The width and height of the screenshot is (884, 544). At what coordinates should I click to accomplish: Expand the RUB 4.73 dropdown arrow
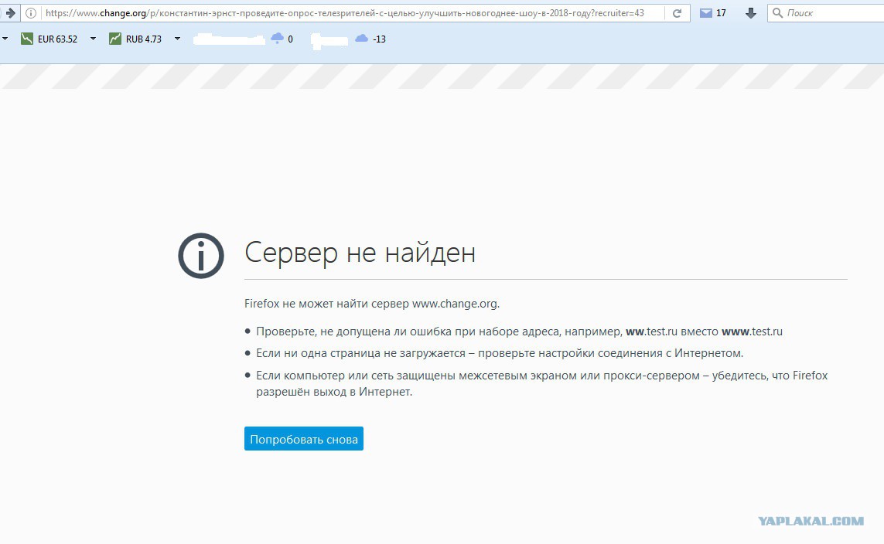tap(176, 38)
